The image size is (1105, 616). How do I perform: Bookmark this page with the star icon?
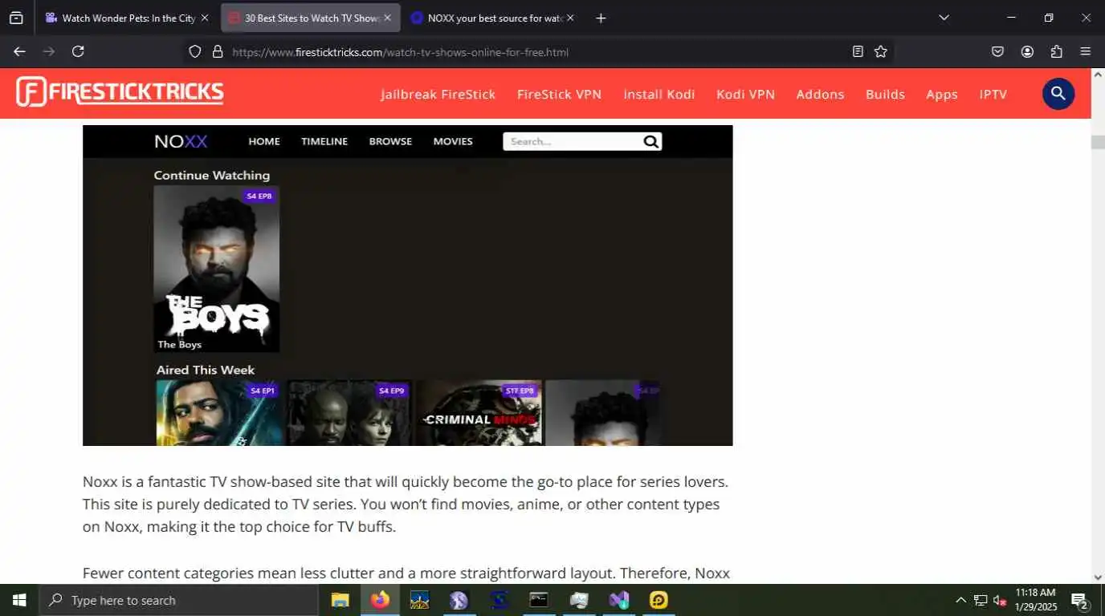click(881, 51)
